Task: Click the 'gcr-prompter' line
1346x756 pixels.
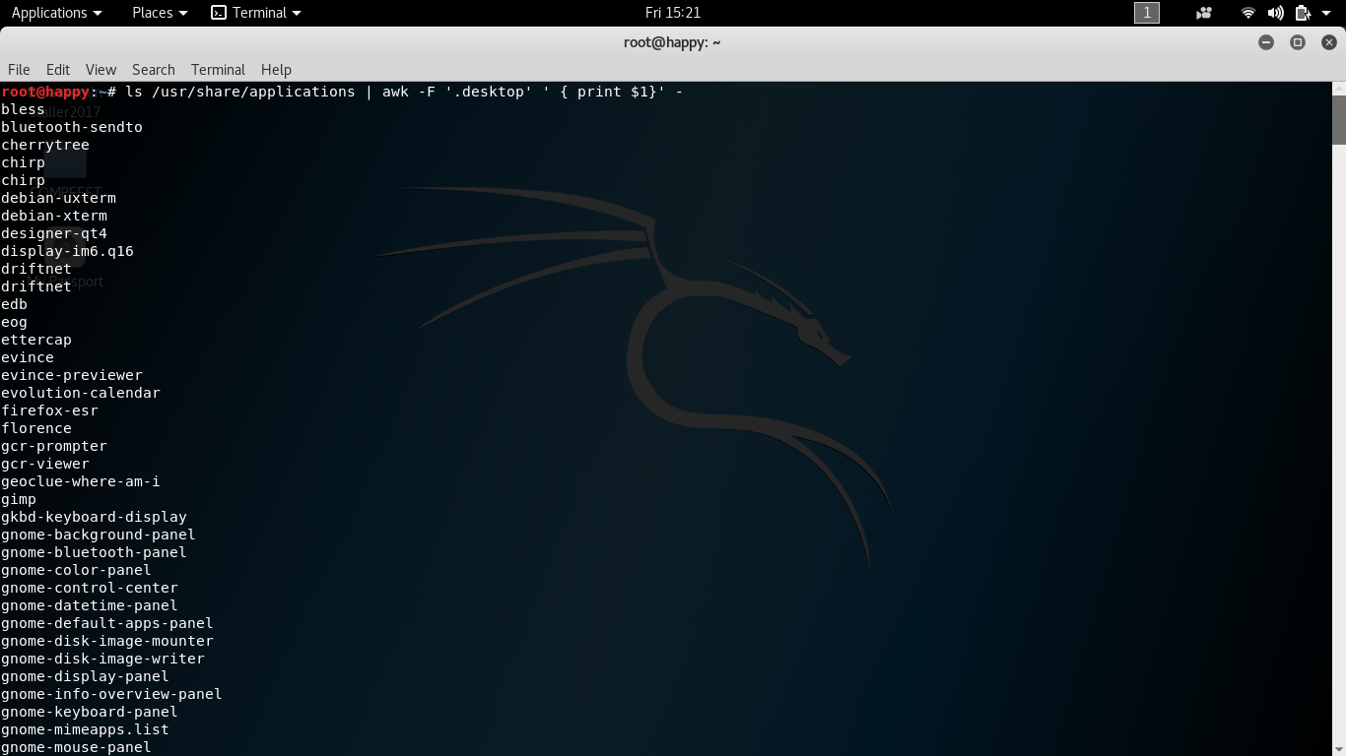Action: point(54,446)
